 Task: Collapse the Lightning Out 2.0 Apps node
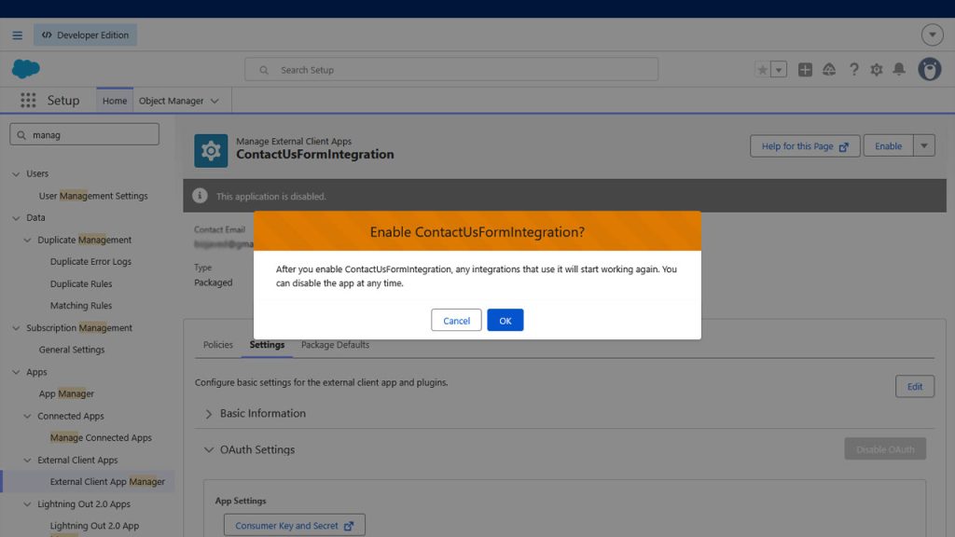point(27,504)
